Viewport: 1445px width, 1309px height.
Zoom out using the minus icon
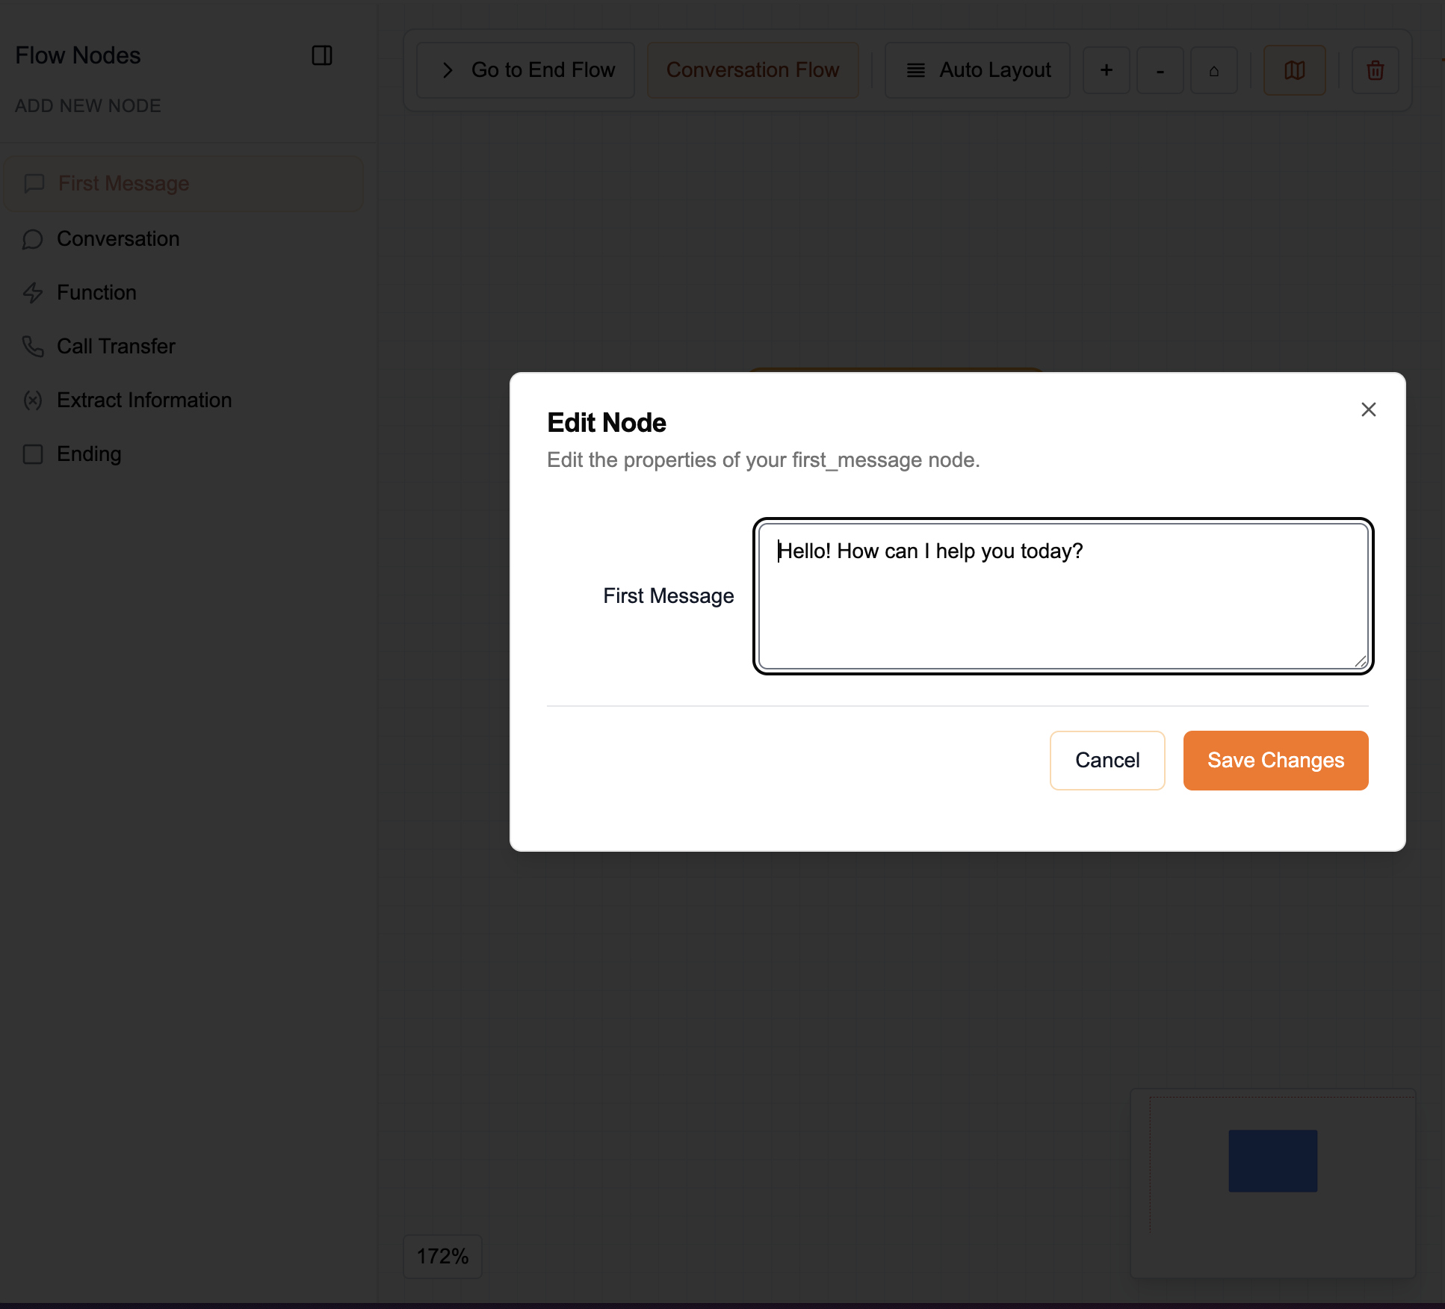pyautogui.click(x=1160, y=70)
